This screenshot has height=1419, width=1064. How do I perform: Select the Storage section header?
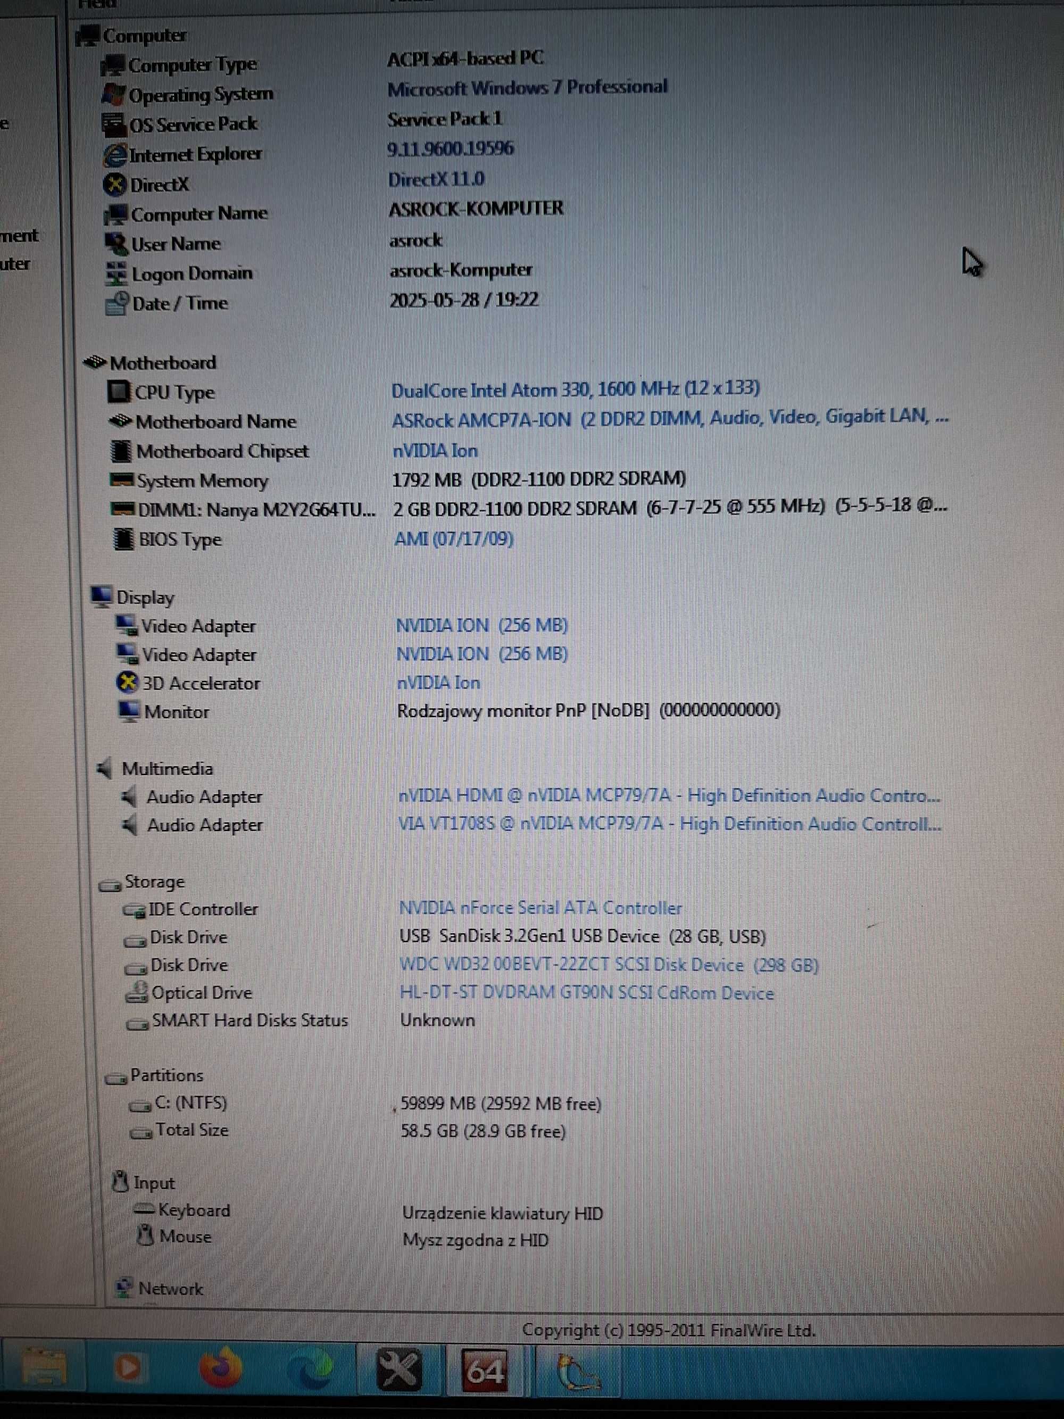154,882
